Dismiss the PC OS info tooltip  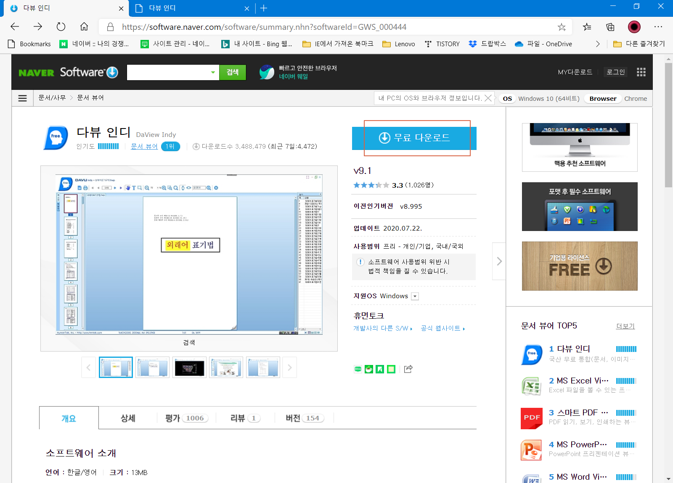(488, 98)
